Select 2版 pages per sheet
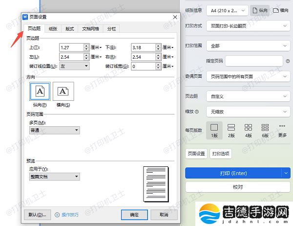Screen dimensions: 293x226 (x=231, y=131)
